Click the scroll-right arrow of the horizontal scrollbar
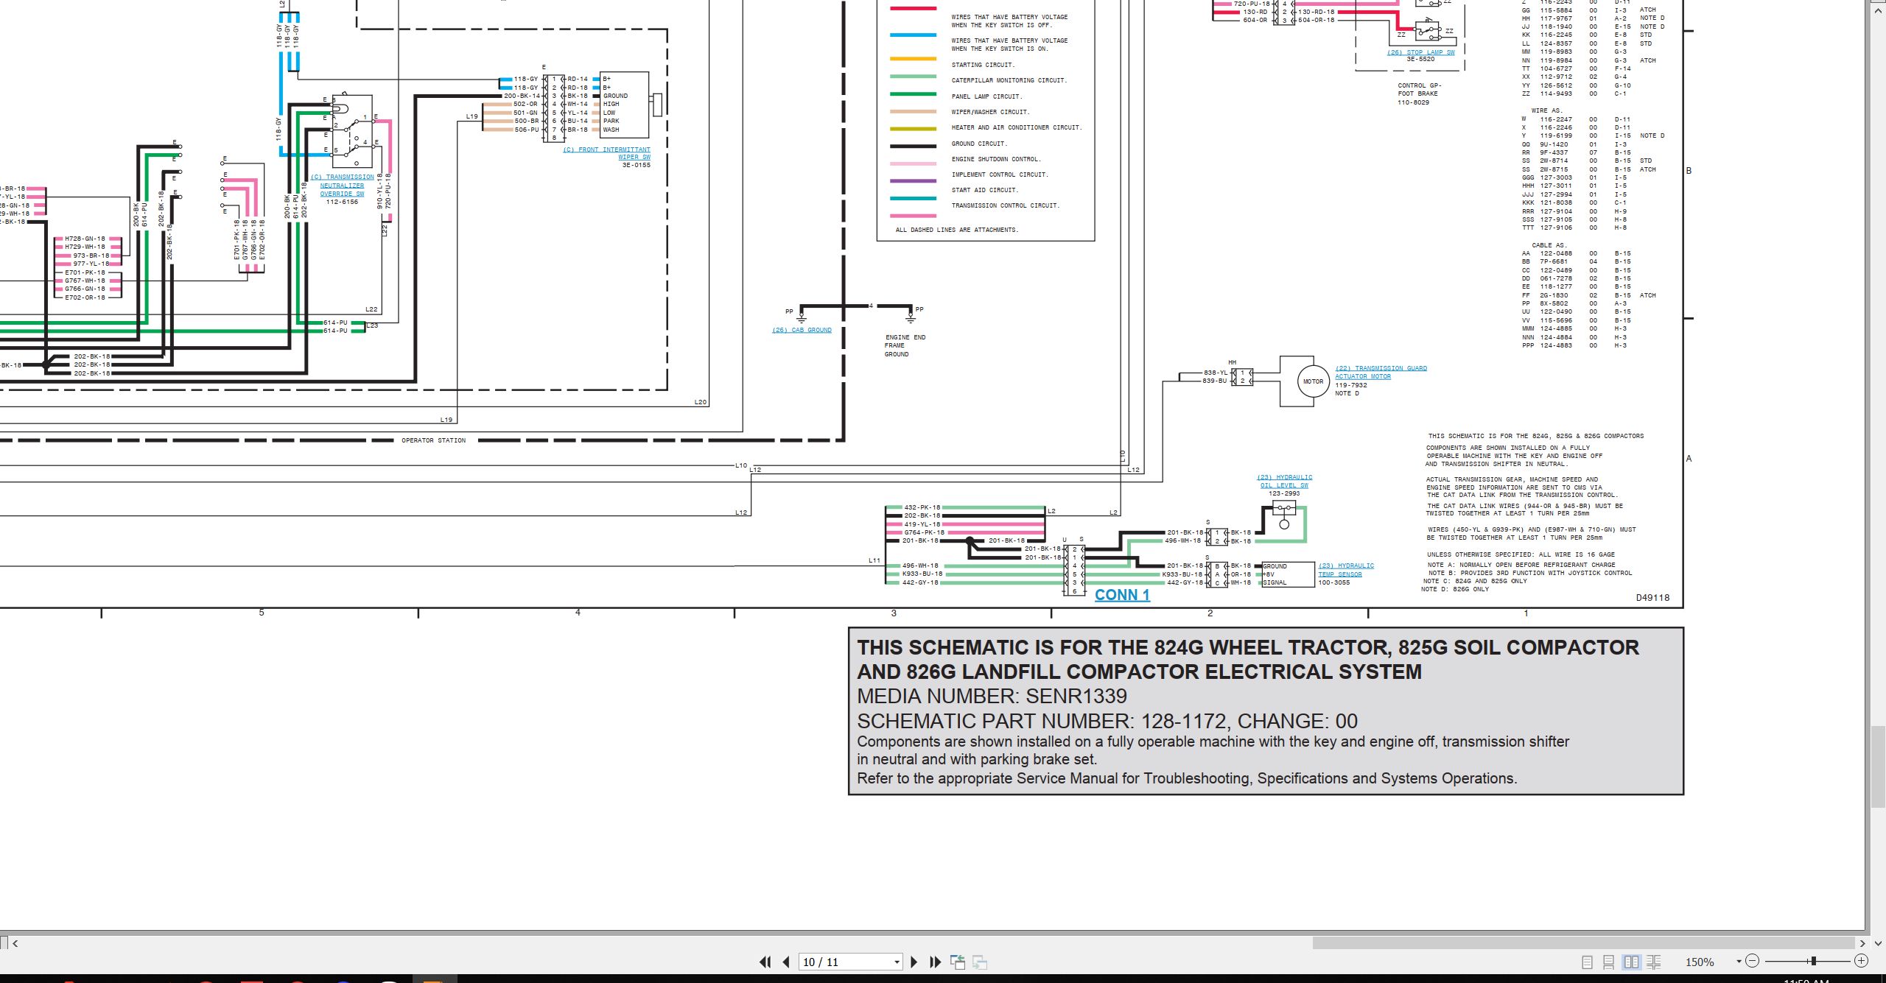This screenshot has width=1886, height=983. [x=1862, y=943]
